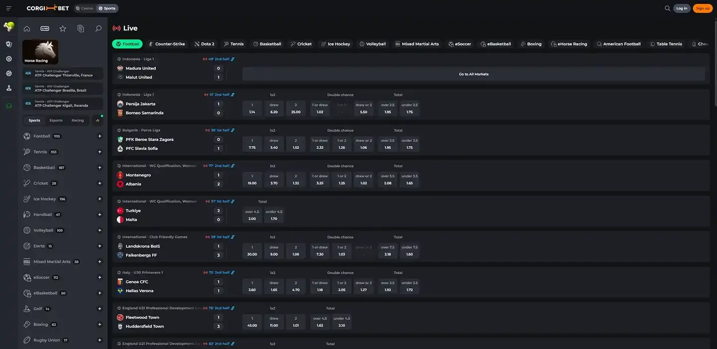This screenshot has height=349, width=717.
Task: Open the Horse Racing thumbnail
Action: point(40,52)
